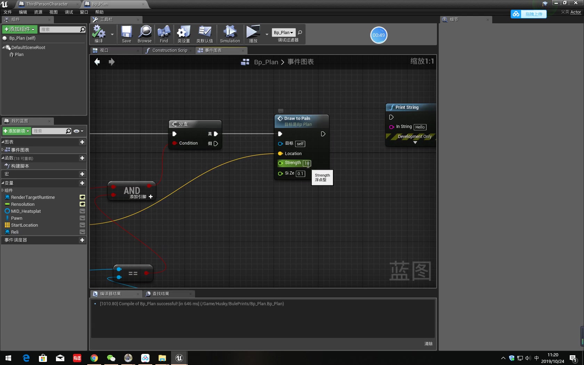
Task: Edit the Strength value field on Draw to Paln node
Action: click(307, 163)
